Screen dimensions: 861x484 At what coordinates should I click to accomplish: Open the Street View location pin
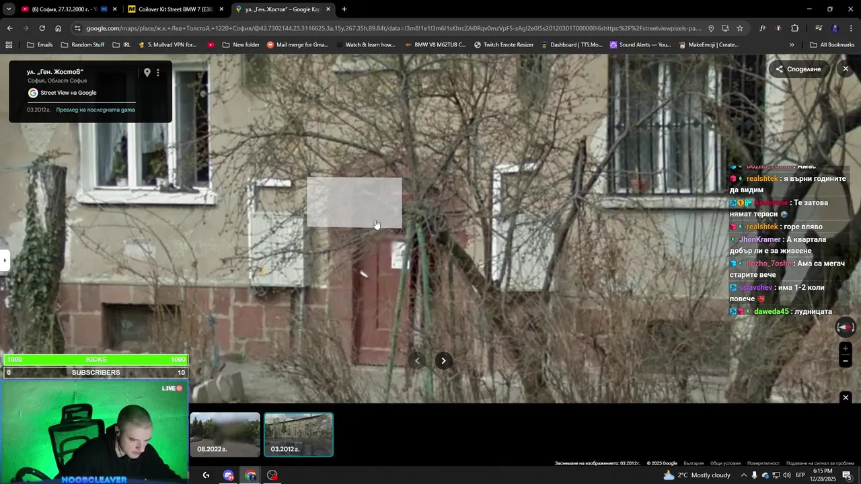147,73
